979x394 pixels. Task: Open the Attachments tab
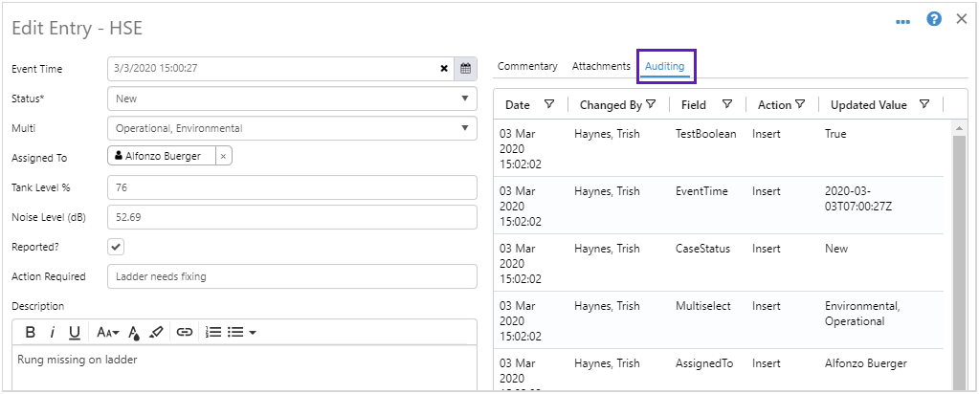tap(601, 66)
